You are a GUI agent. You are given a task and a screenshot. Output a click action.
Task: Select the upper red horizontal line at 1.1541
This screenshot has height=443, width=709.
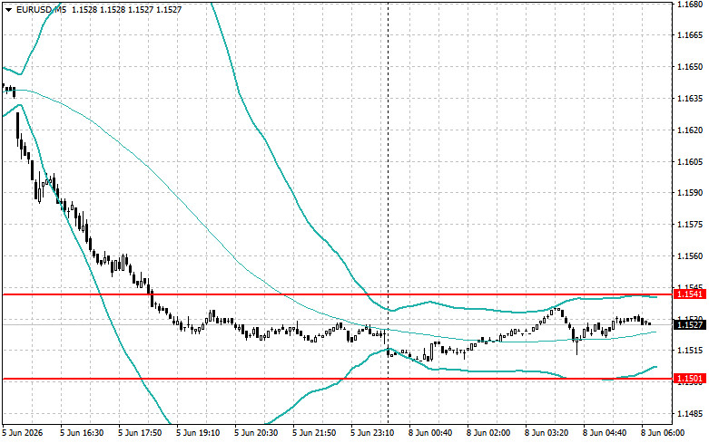click(337, 294)
